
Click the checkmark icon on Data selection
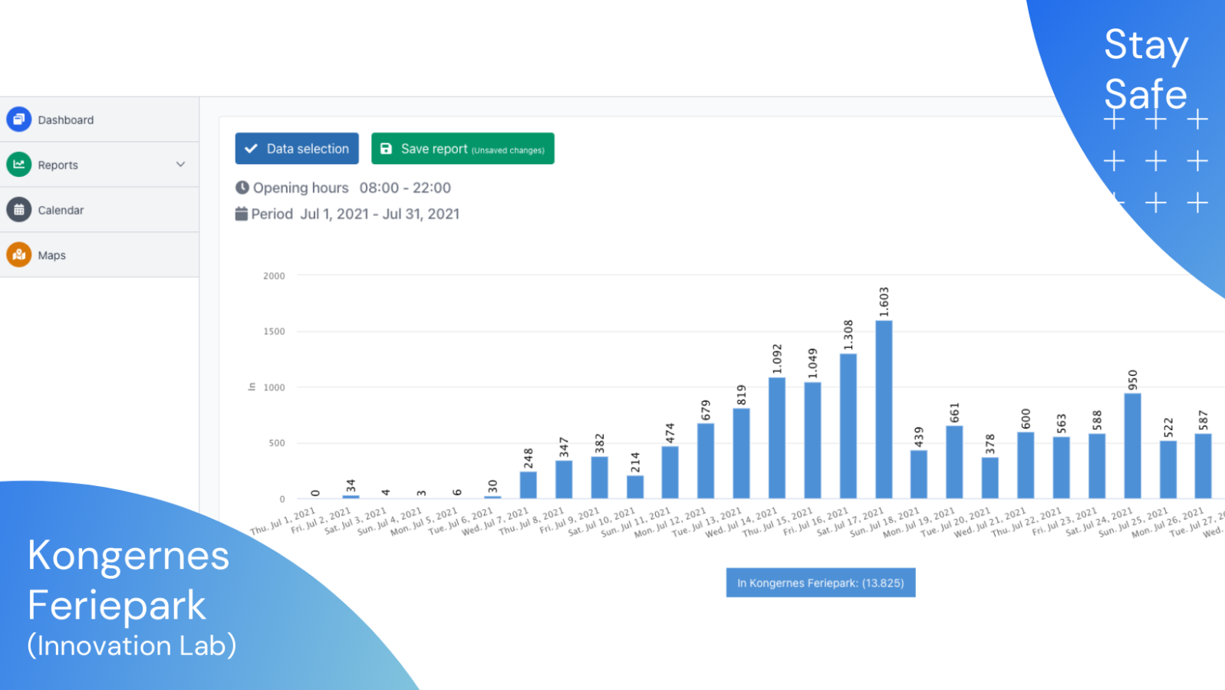tap(251, 149)
